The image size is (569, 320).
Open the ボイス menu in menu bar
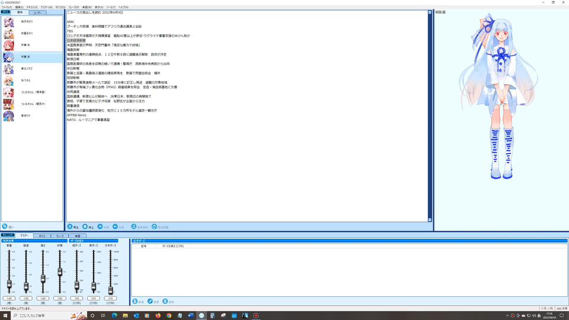[x=60, y=7]
